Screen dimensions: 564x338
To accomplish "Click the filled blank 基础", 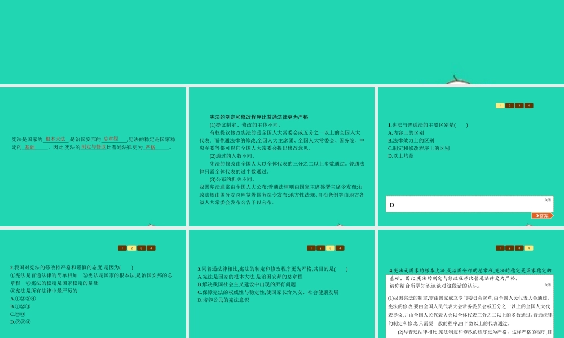I will 30,147.
